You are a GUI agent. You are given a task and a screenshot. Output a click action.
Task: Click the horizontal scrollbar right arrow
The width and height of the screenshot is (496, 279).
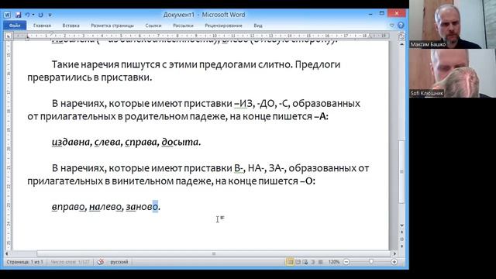394,253
